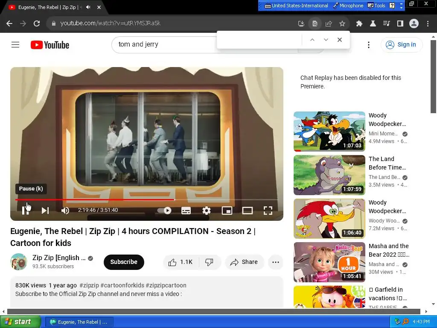
Task: Enter full screen mode
Action: [x=268, y=211]
